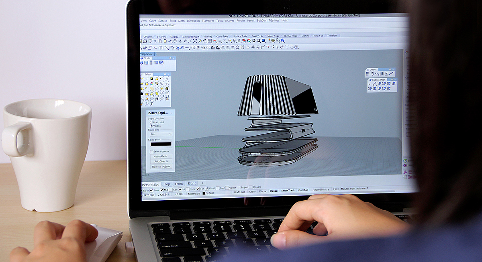Open the Panels menu

pos(251,20)
